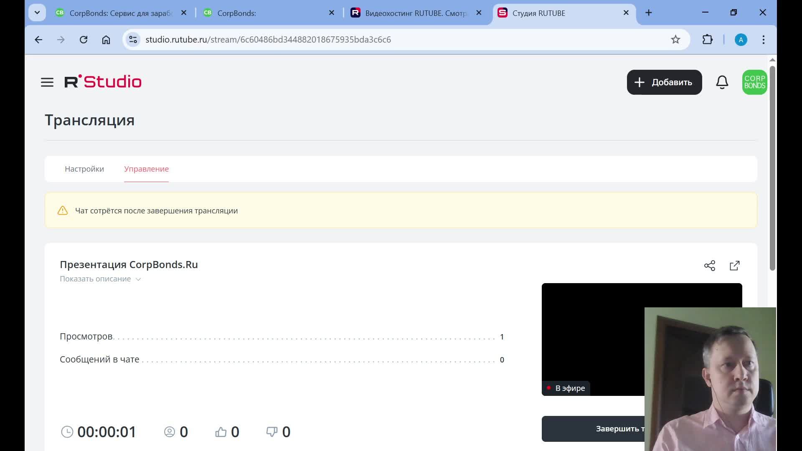Open the browser extensions menu
This screenshot has width=802, height=451.
point(708,40)
